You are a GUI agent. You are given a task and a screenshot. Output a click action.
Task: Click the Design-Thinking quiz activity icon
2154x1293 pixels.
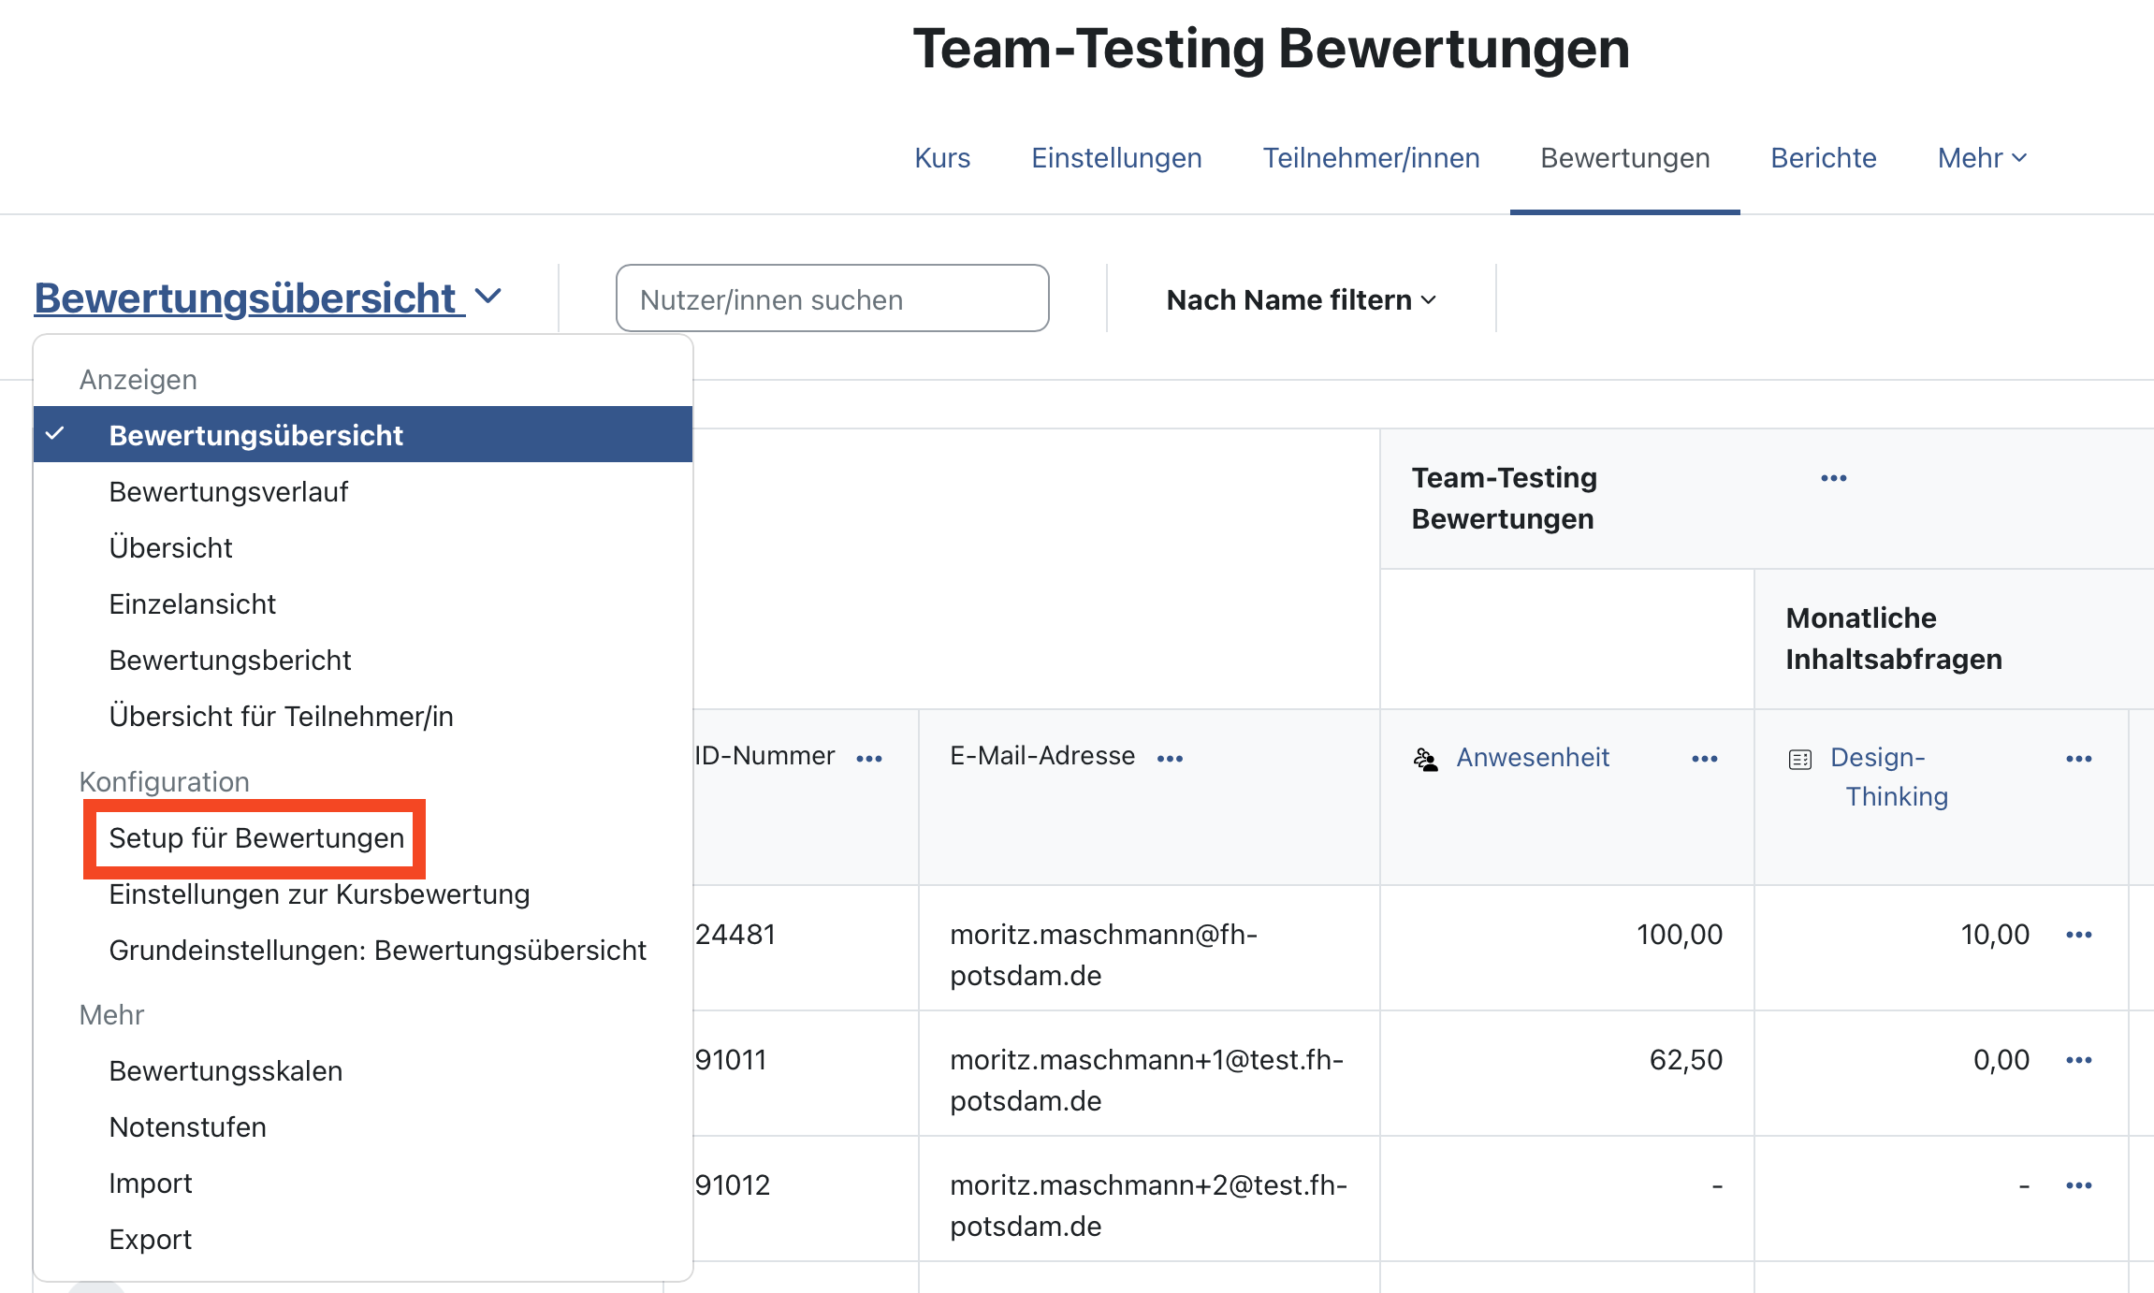[x=1799, y=759]
